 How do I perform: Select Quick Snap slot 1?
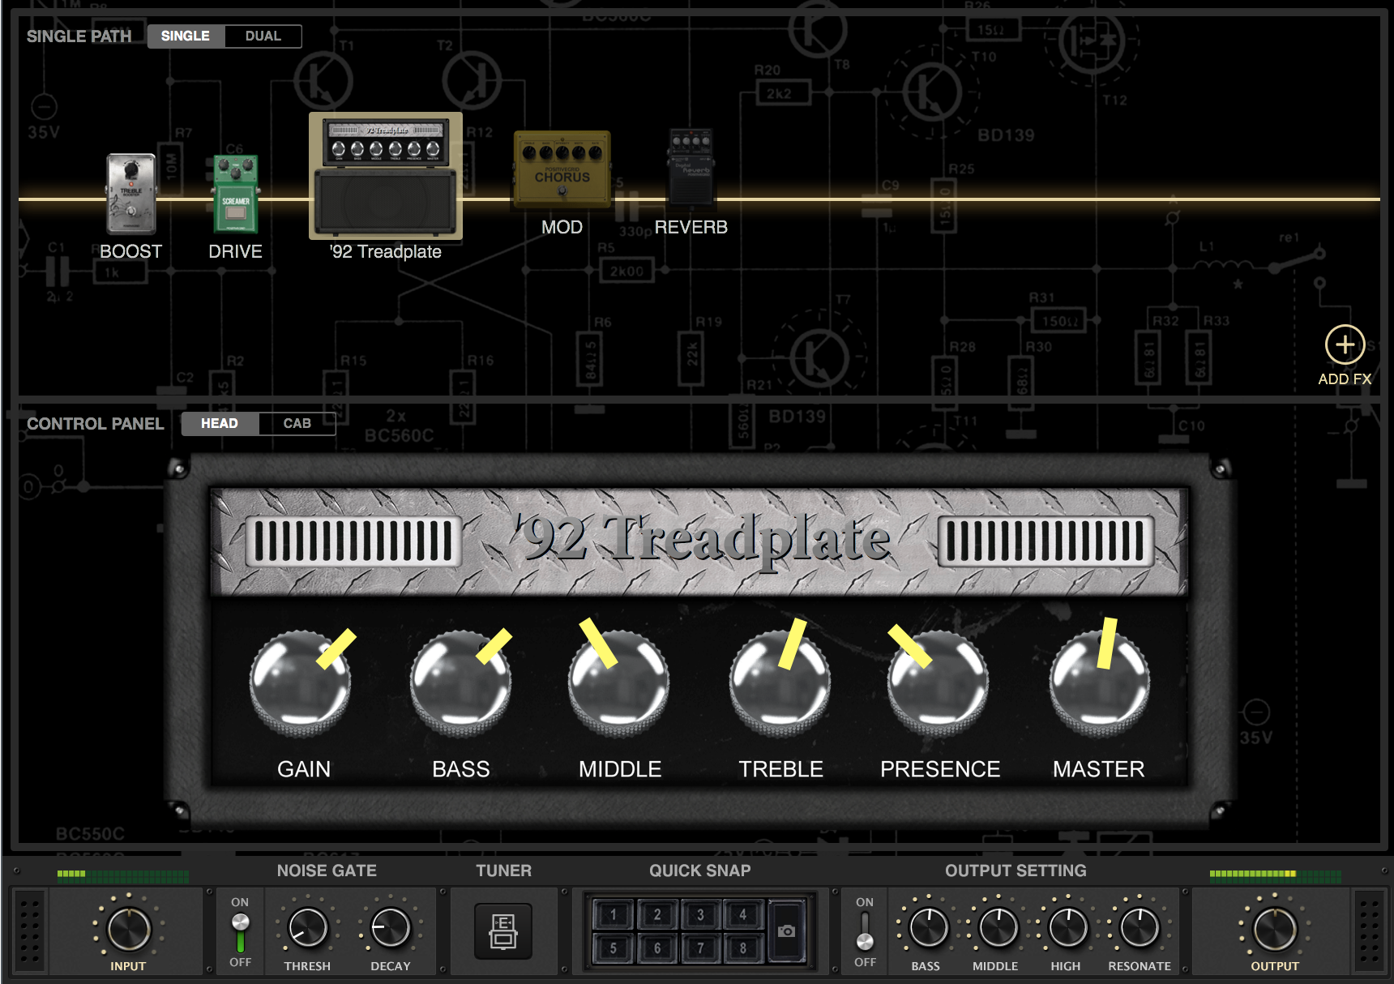point(614,915)
